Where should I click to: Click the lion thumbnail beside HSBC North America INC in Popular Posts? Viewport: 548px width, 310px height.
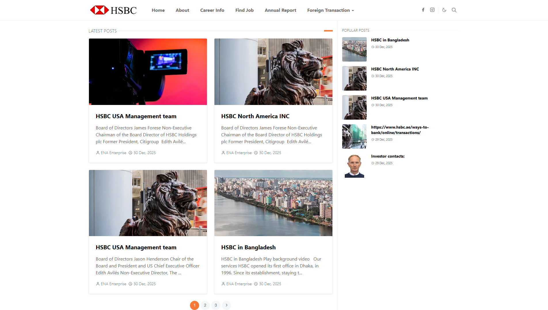[x=354, y=78]
